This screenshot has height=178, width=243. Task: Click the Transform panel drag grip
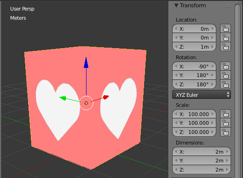[227, 6]
